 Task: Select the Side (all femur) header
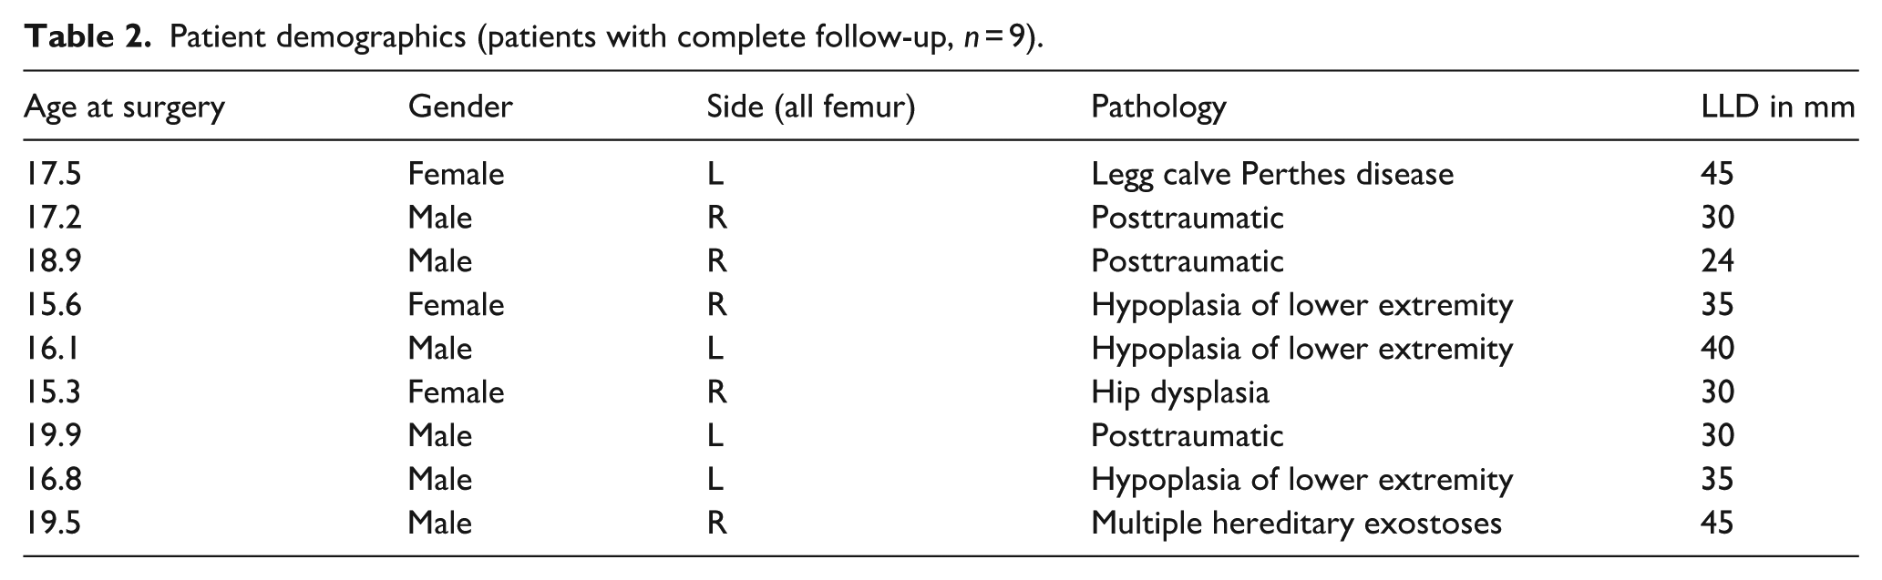[x=810, y=107]
